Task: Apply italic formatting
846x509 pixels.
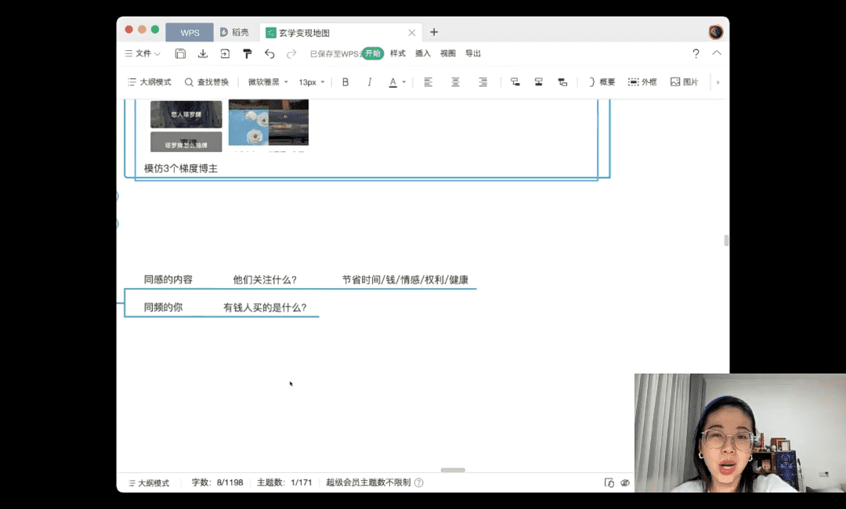Action: 368,82
